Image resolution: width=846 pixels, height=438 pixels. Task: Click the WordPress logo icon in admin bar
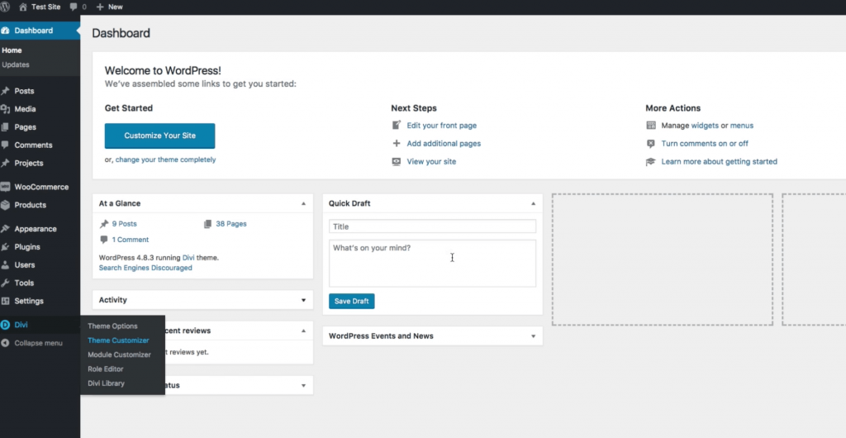(5, 7)
